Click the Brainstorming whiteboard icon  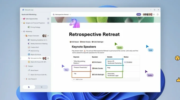(x=29, y=51)
